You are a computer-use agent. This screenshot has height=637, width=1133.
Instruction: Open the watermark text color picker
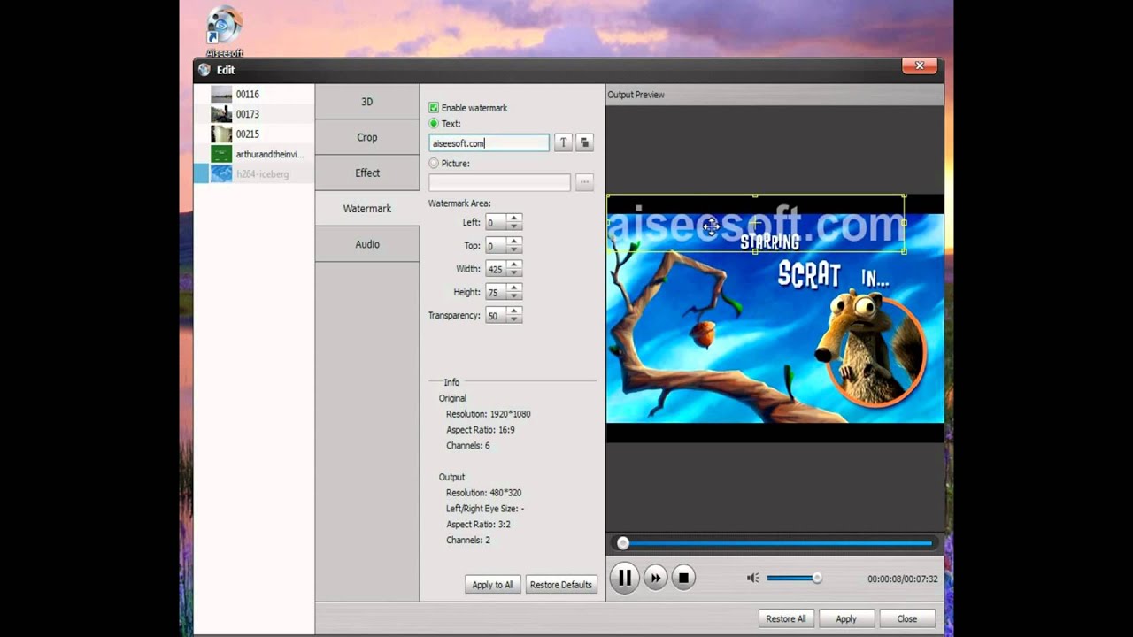point(584,142)
